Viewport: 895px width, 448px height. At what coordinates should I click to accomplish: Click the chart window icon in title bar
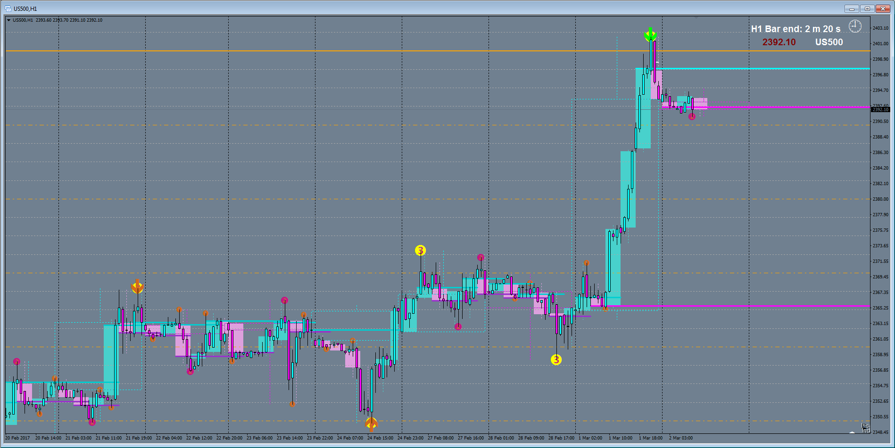[8, 8]
